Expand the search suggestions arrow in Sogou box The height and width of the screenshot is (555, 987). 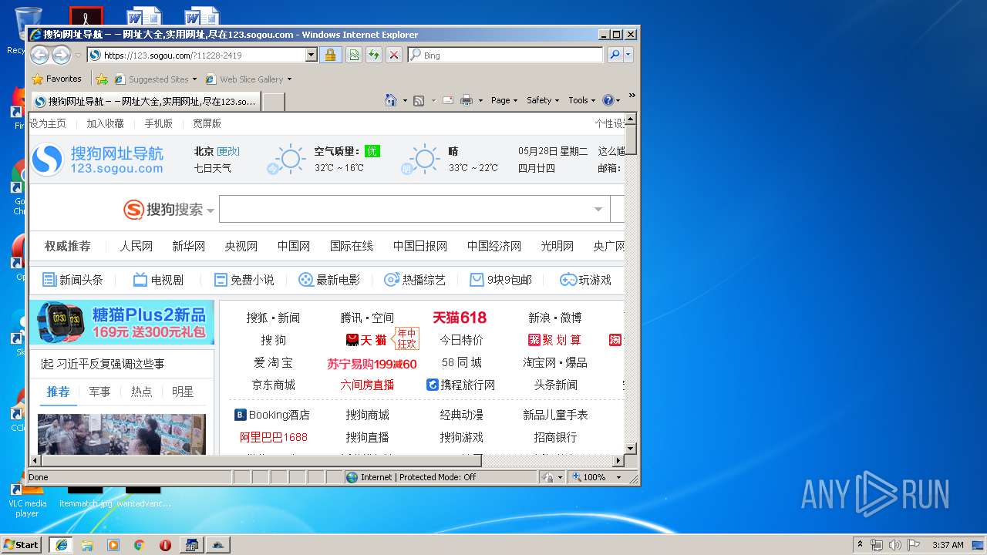tap(598, 209)
